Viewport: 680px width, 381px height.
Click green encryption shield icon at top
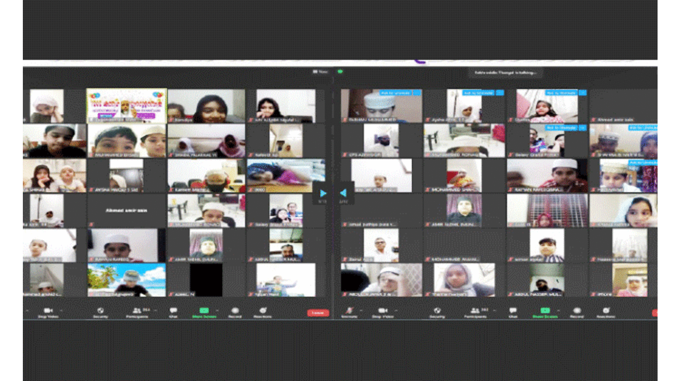coord(340,72)
